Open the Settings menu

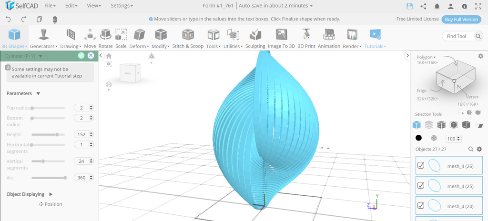pos(122,6)
